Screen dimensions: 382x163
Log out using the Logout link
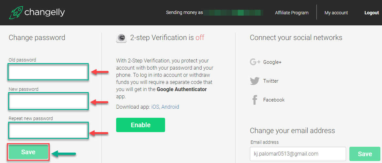(x=372, y=13)
